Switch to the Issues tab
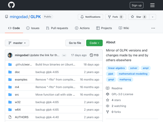 click(33, 28)
